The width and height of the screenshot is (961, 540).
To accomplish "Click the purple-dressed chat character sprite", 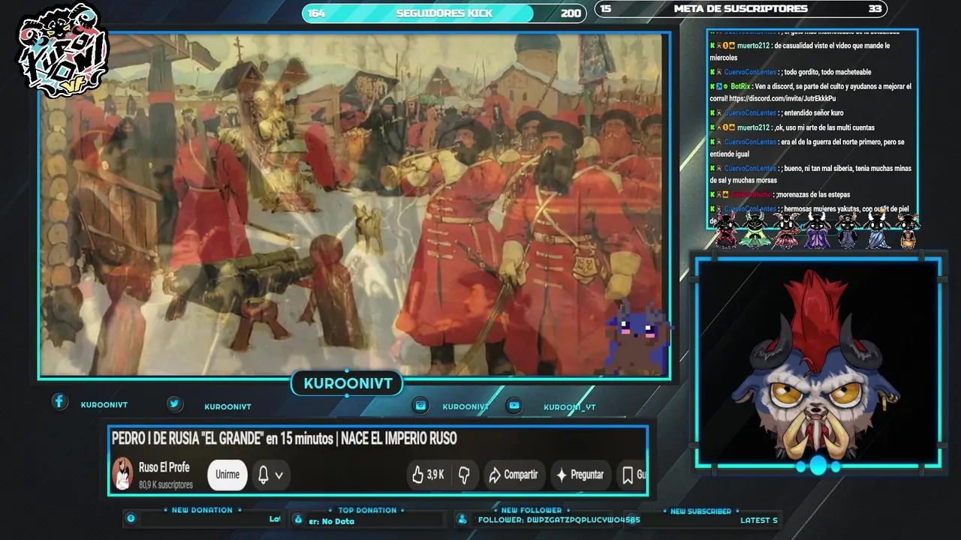I will coord(817,230).
